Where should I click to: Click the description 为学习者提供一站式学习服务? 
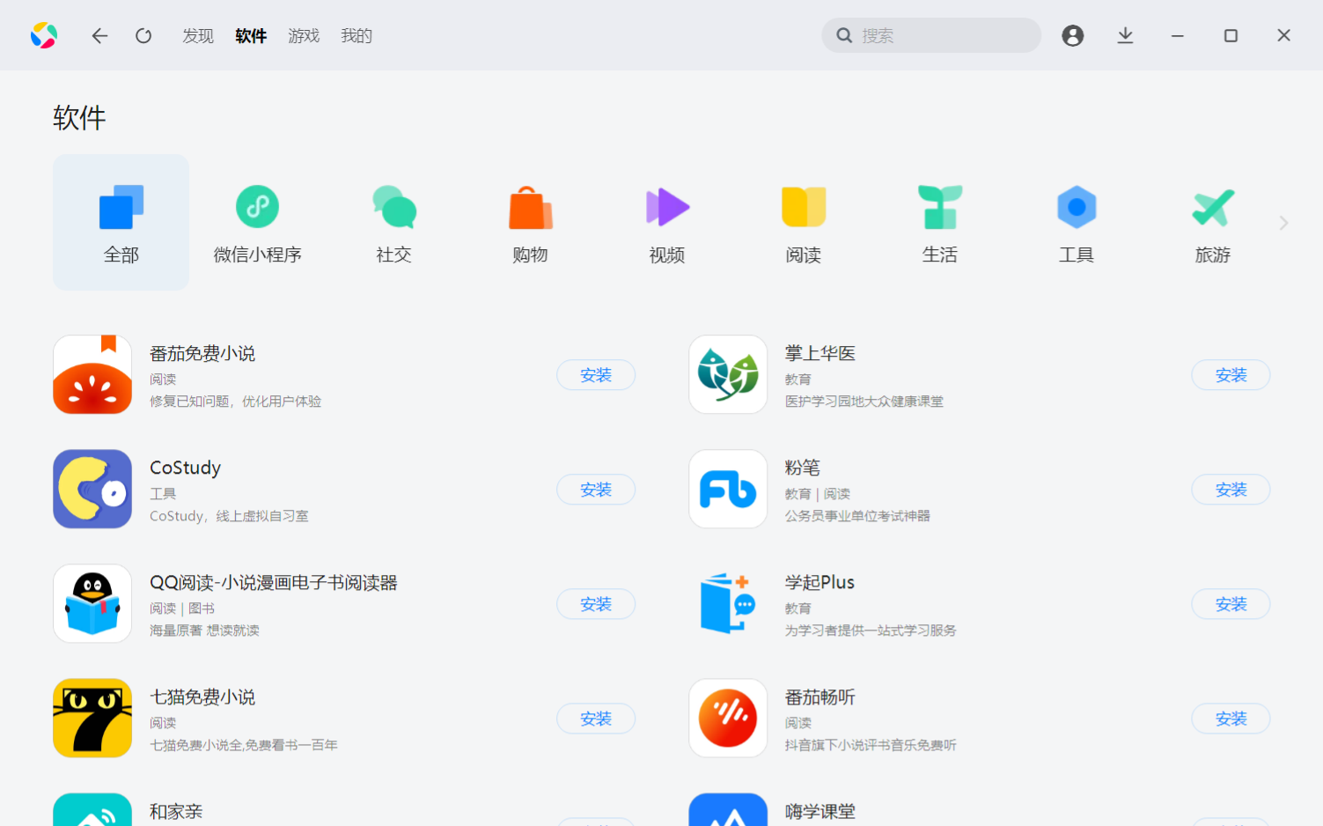click(x=871, y=631)
